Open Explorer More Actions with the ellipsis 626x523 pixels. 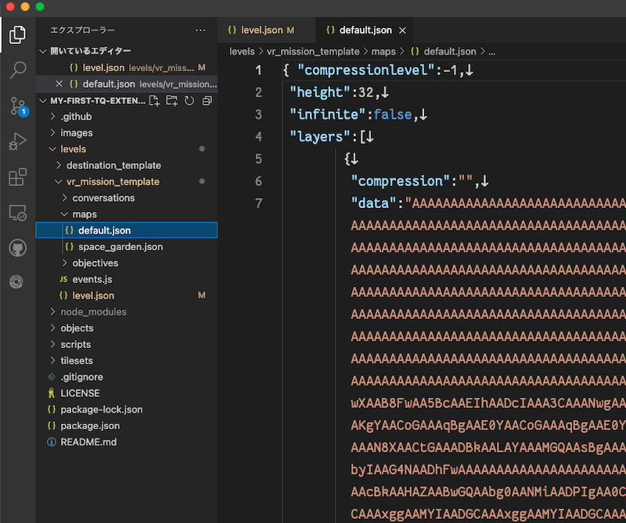tap(200, 30)
